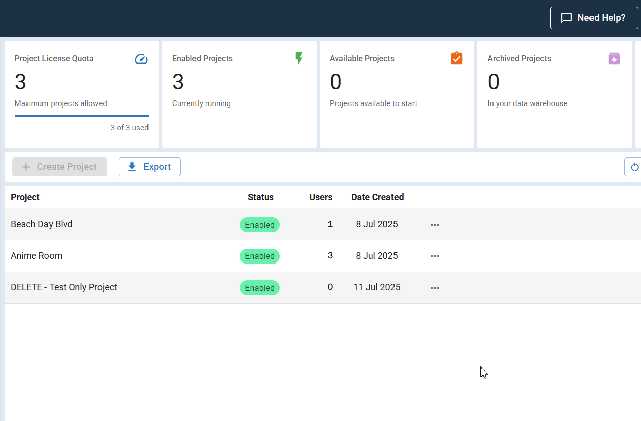The width and height of the screenshot is (641, 421).
Task: Open the more options menu for Anime Room
Action: 435,256
